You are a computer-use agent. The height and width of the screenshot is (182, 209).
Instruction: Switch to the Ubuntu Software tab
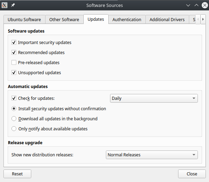[x=24, y=20]
